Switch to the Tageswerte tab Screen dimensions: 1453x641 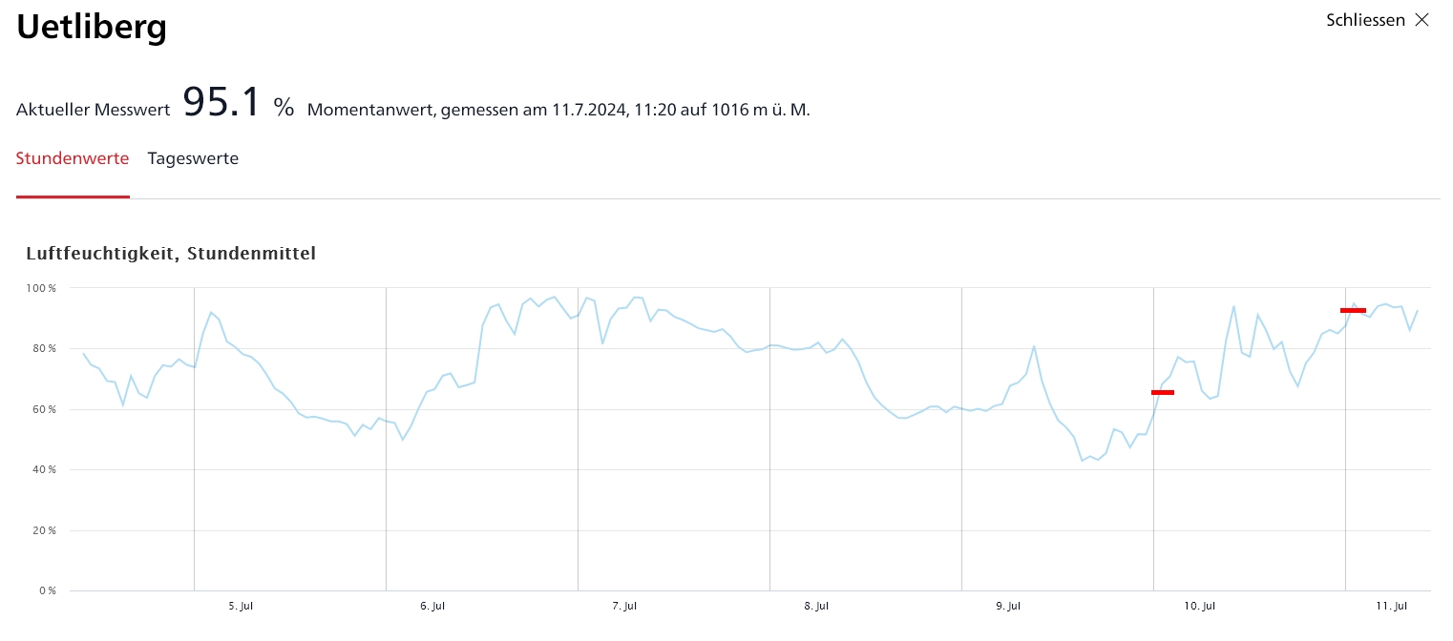(193, 158)
